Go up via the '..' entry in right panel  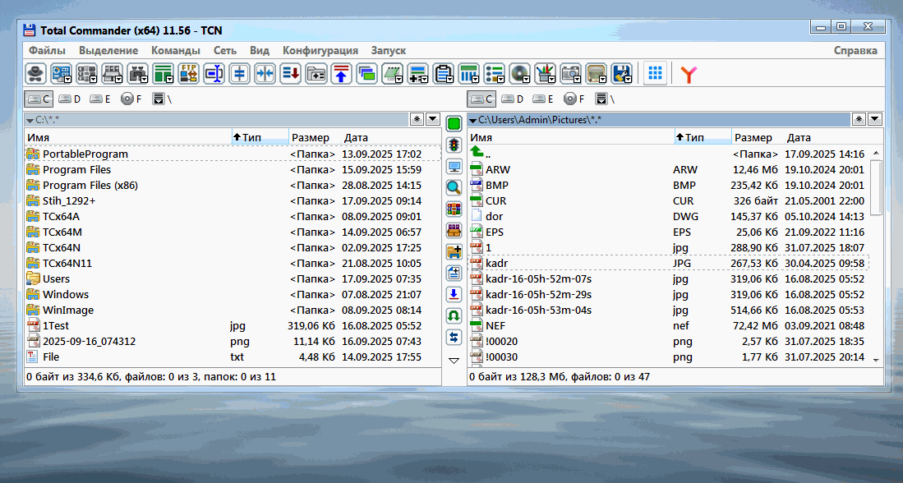point(668,154)
